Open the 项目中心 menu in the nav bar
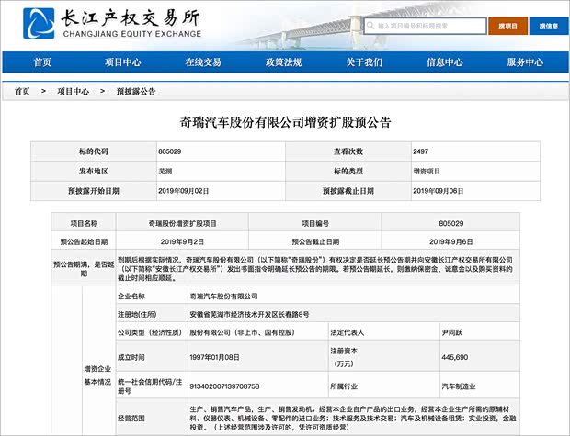 (122, 62)
